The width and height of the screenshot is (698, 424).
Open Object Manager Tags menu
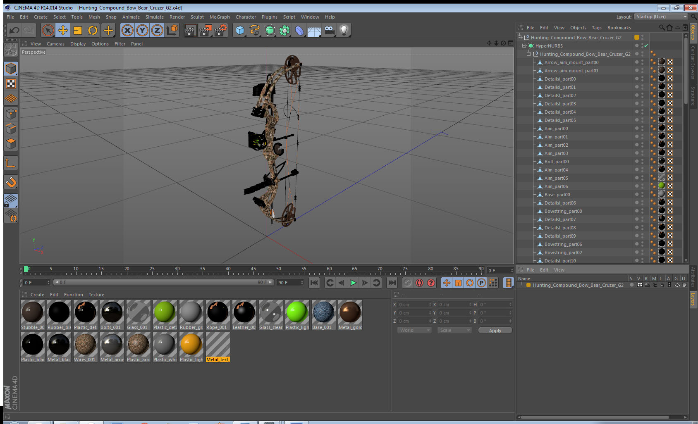point(597,28)
